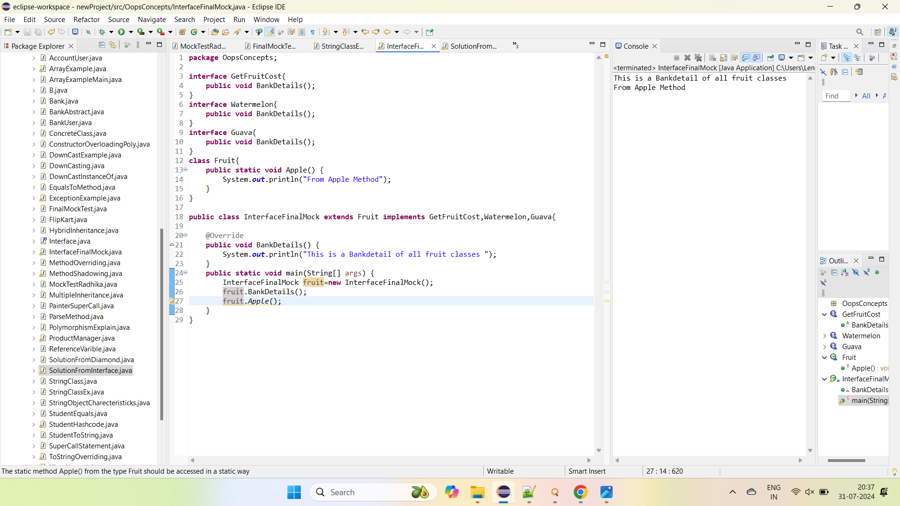This screenshot has height=506, width=900.
Task: Toggle Link with Editor in Package Explorer
Action: click(112, 45)
